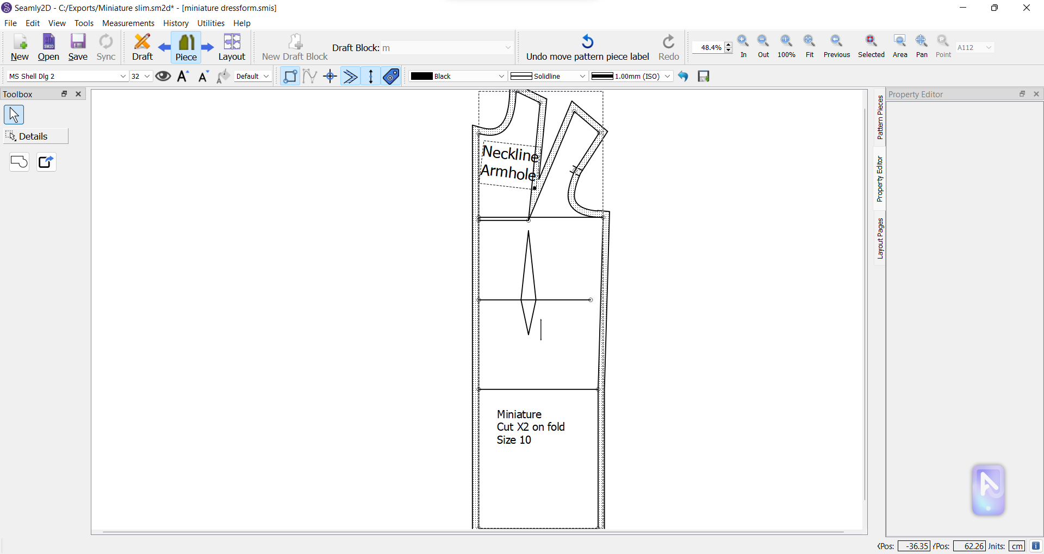Return to Previous zoom level
1044x554 pixels.
coord(837,46)
